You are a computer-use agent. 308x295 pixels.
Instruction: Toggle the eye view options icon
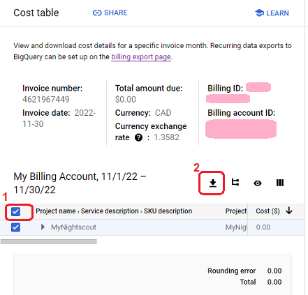[258, 183]
